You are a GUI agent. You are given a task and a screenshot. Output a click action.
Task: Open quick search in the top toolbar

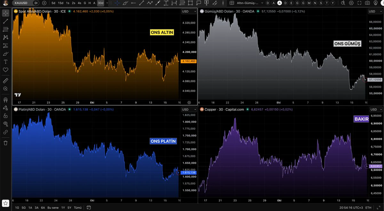point(343,3)
